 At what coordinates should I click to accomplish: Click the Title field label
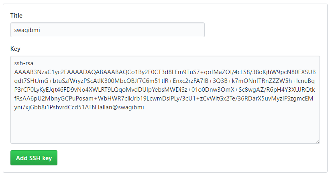(x=16, y=16)
